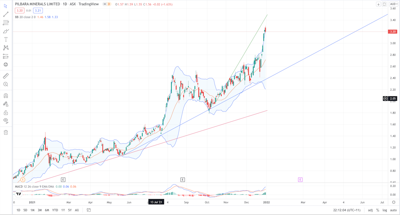400x215 pixels.
Task: Set range to 1Y
Action: tap(63, 210)
